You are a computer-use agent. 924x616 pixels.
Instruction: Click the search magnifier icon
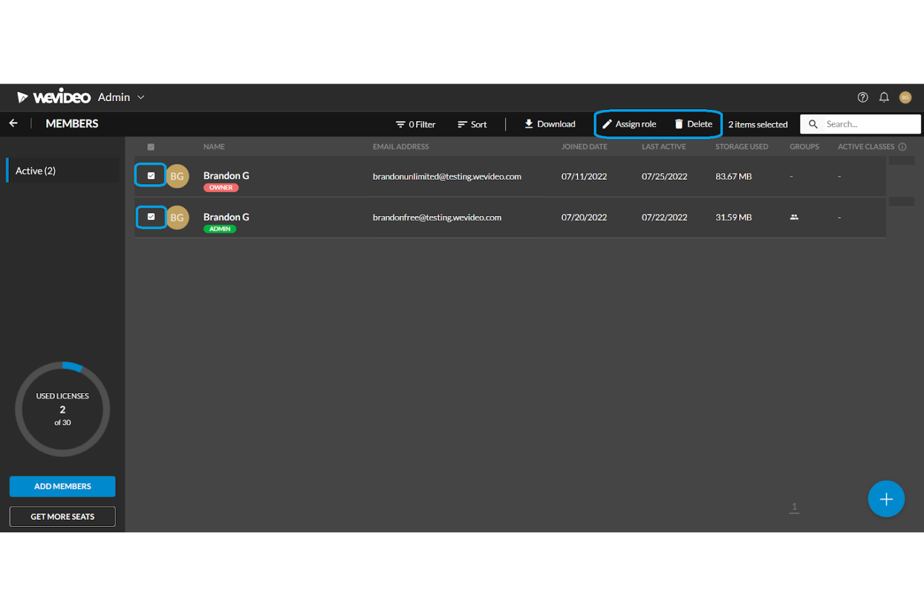(813, 124)
